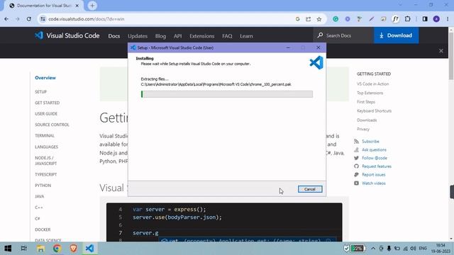Reload the page with refresh icon

click(x=28, y=19)
